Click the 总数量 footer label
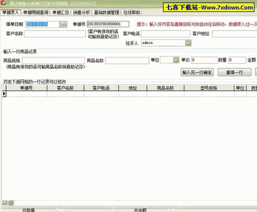The height and width of the screenshot is (212, 257). pos(28,210)
